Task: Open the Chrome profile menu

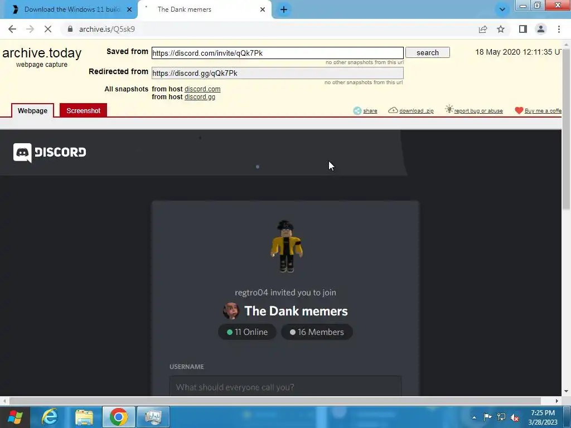Action: 541,29
